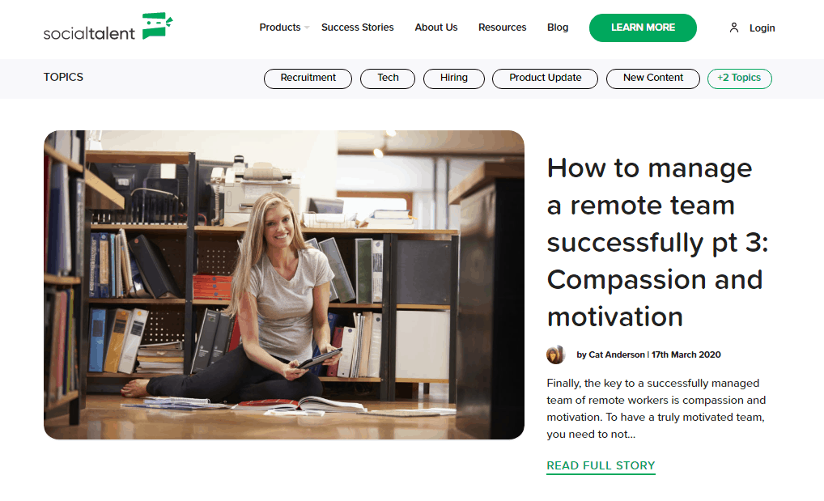Expand the Products dropdown arrow
Screen dimensions: 824x501
307,28
